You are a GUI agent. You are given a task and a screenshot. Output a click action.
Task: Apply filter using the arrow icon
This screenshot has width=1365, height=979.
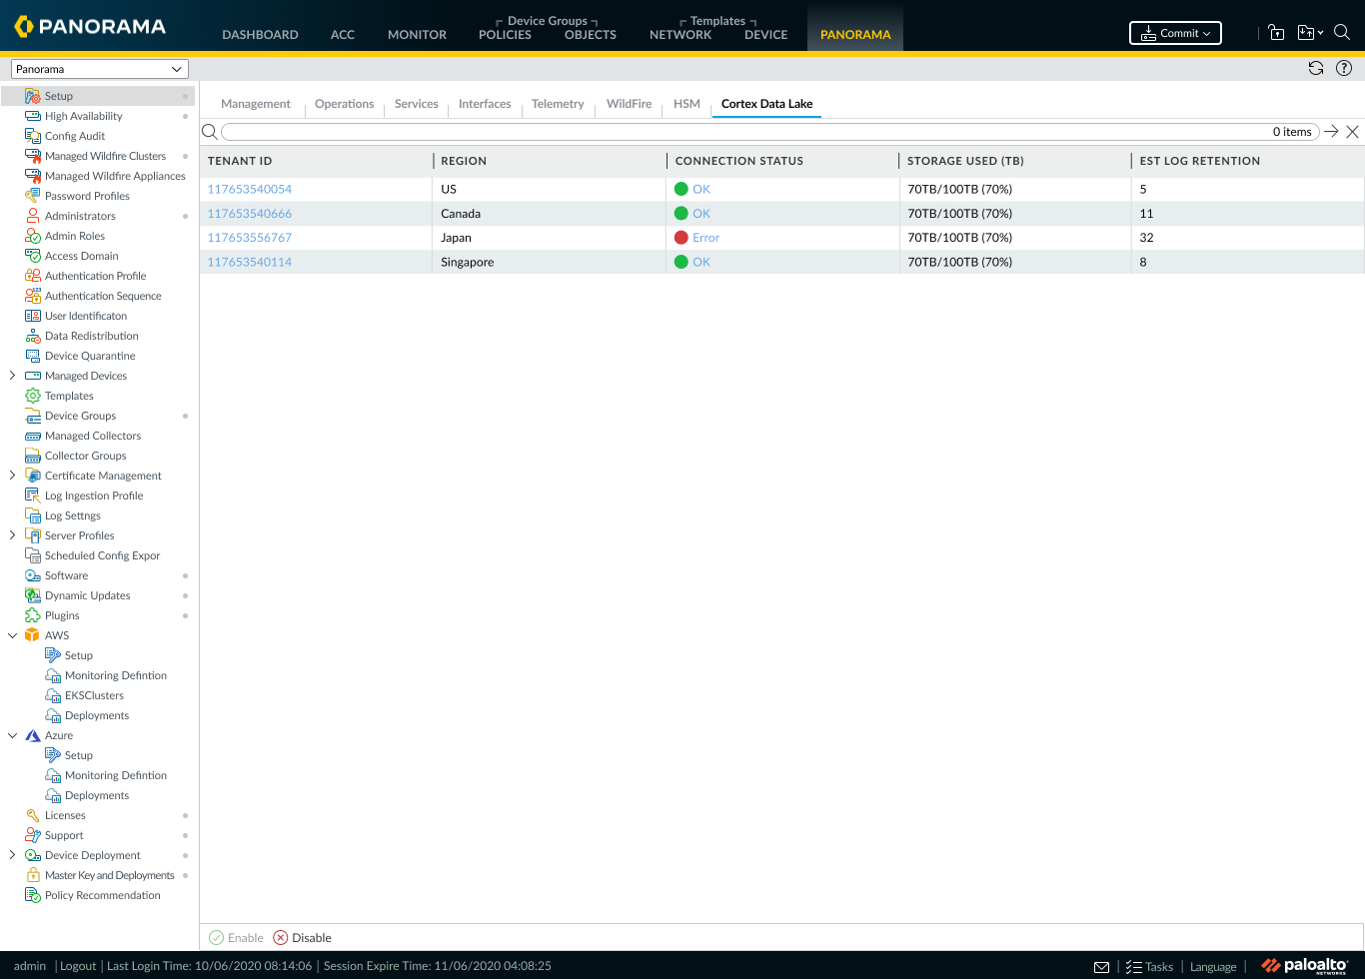1331,132
